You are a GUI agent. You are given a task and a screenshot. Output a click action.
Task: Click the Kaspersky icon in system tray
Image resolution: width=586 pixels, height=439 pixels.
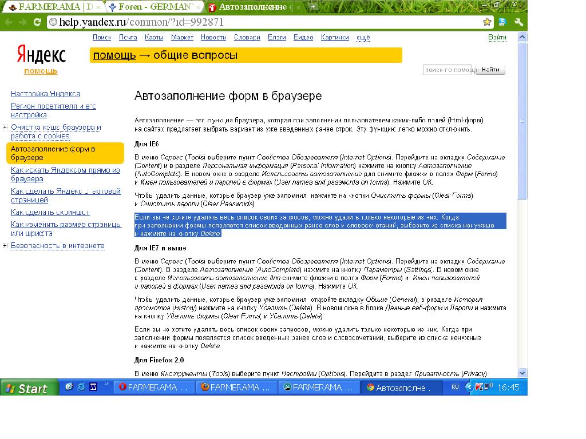point(479,387)
